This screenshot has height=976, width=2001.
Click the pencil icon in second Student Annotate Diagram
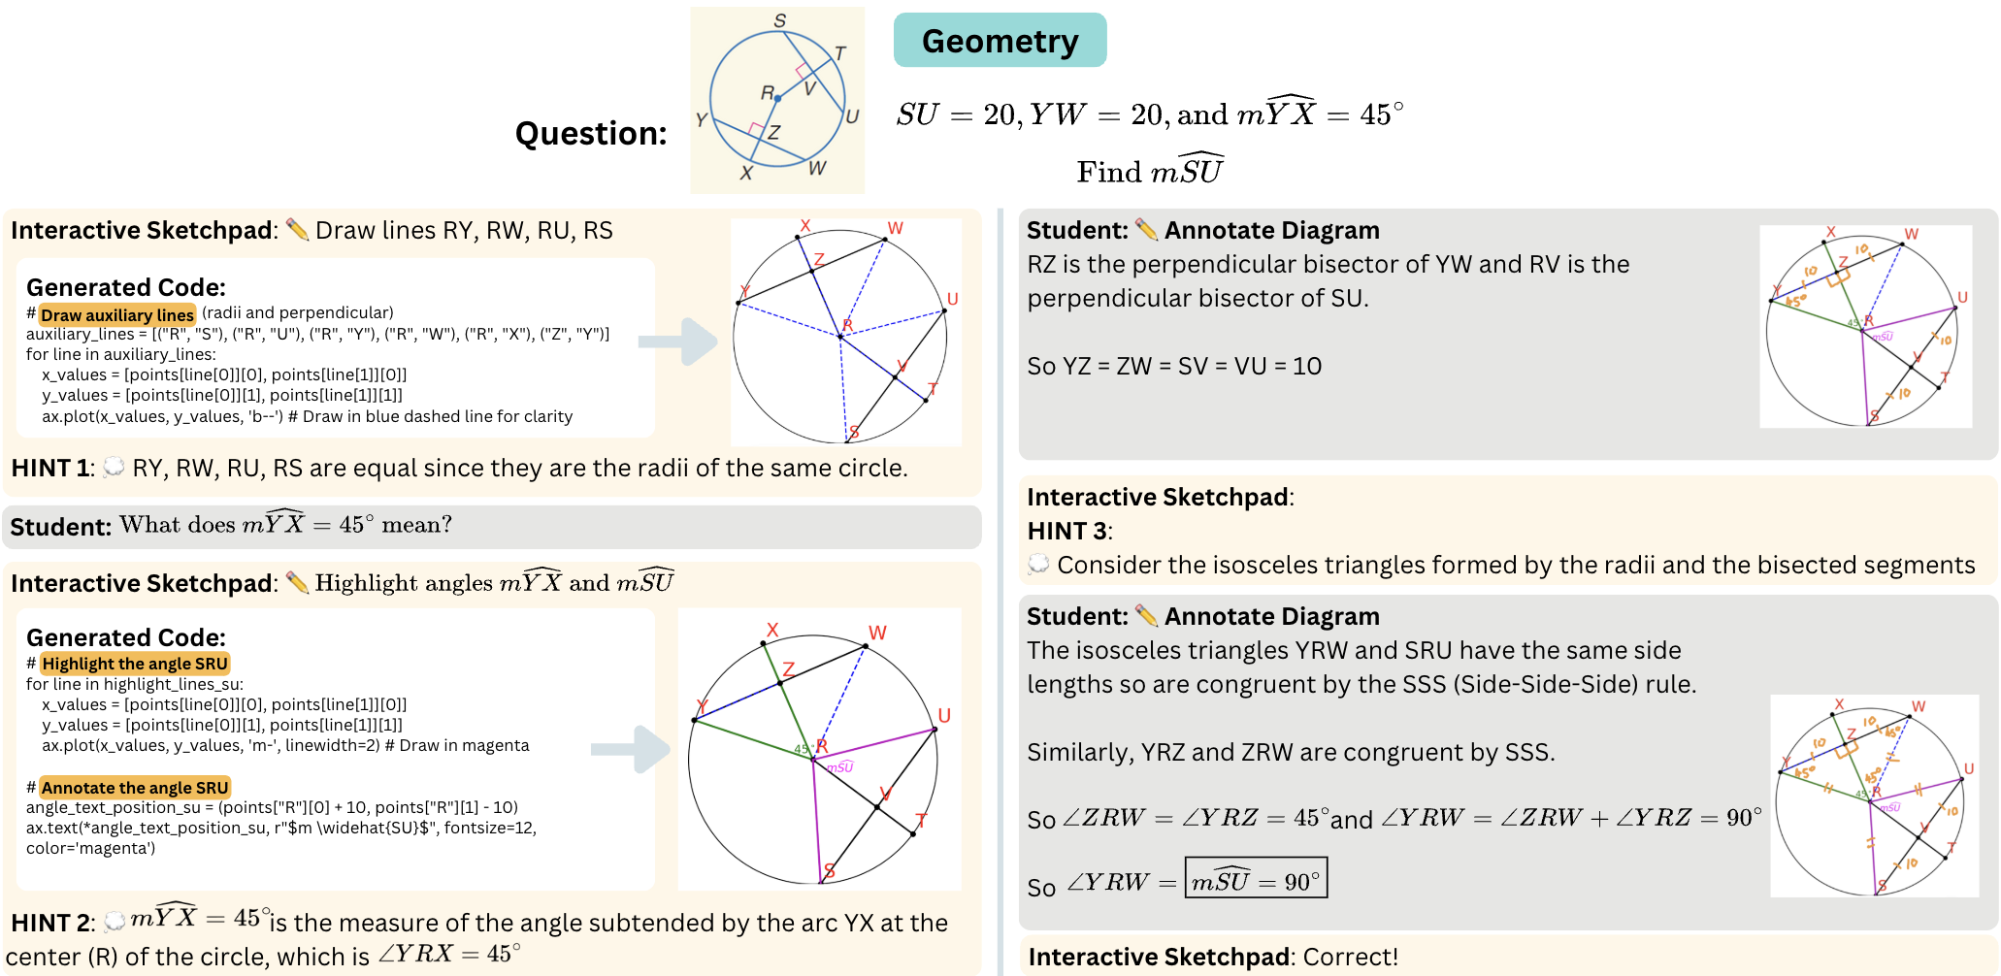click(x=1146, y=616)
